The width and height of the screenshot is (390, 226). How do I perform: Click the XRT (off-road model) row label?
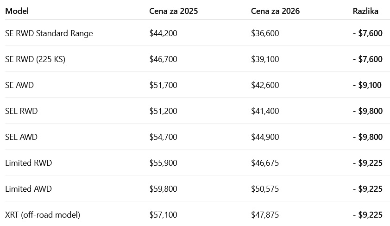point(43,215)
